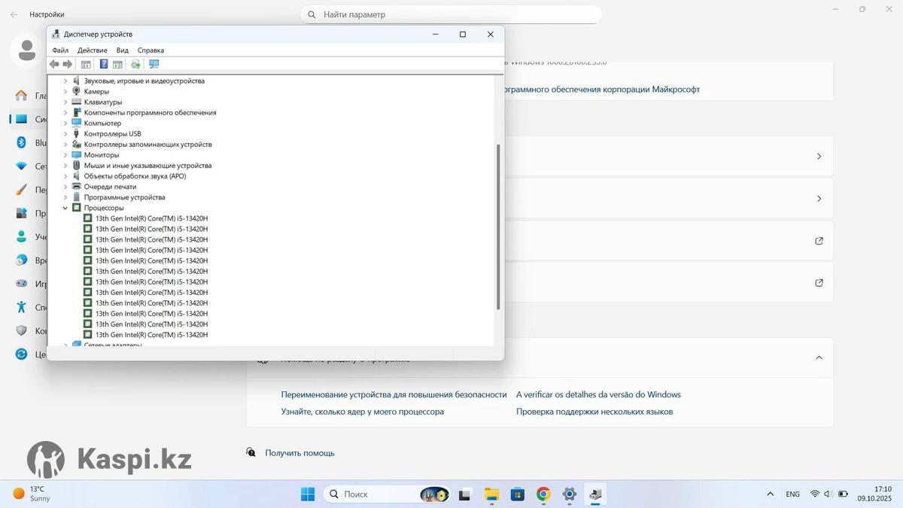Expand the Контроллеры USB category
This screenshot has width=903, height=508.
click(x=65, y=134)
